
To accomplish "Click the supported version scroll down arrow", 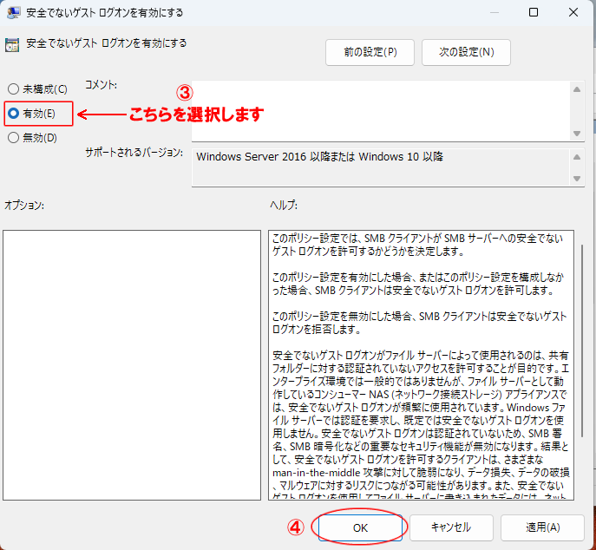I will point(577,178).
